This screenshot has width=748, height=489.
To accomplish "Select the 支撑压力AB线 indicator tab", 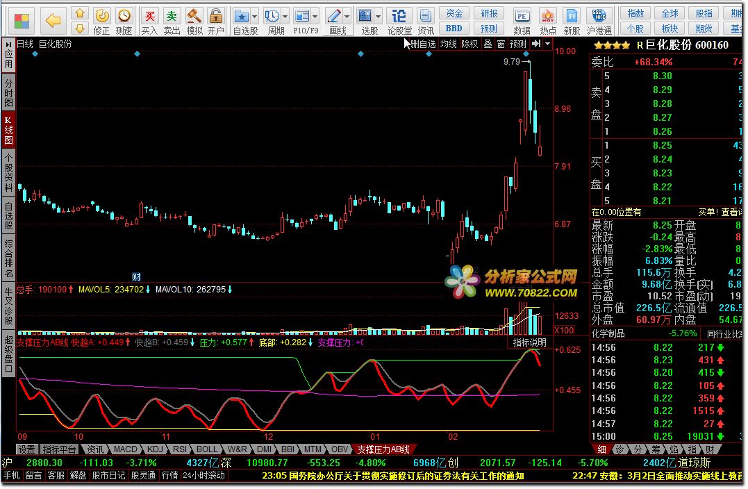I will click(384, 449).
